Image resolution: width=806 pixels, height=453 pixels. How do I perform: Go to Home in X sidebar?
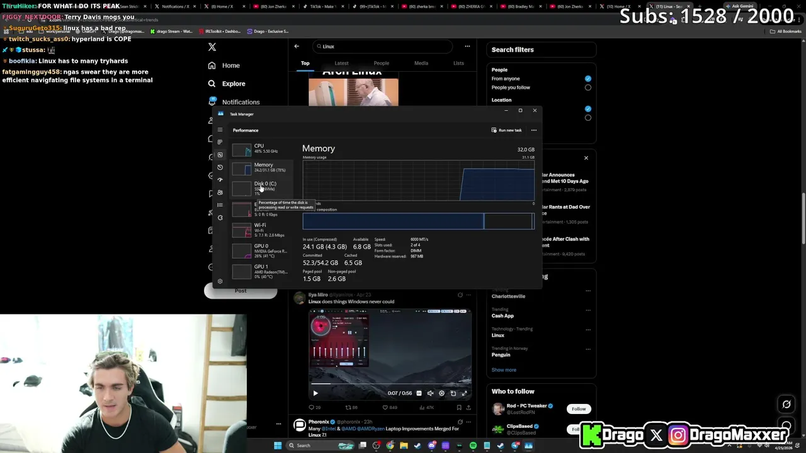click(x=224, y=65)
